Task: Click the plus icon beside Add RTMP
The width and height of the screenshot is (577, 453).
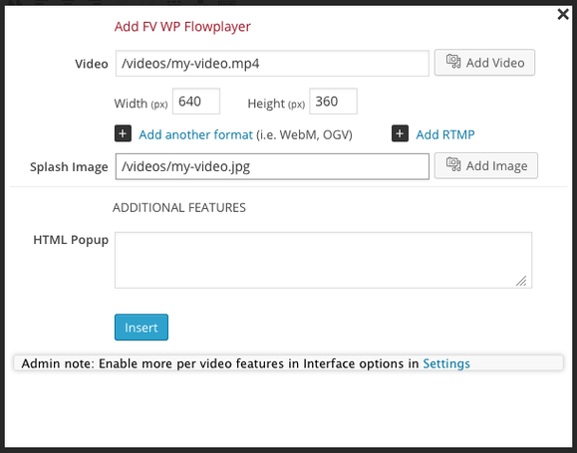Action: point(400,133)
